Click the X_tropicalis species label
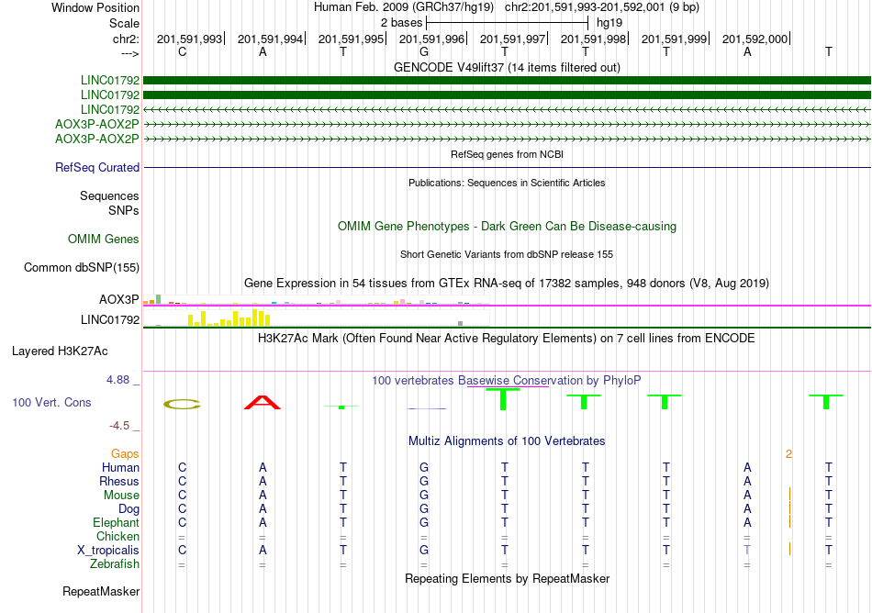The height and width of the screenshot is (613, 872). tap(108, 551)
